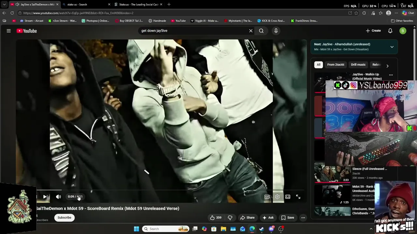Open the account avatar menu
Screen dimensions: 417x234
(x=403, y=31)
